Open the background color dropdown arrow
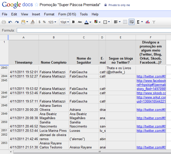 pyautogui.click(x=100, y=22)
